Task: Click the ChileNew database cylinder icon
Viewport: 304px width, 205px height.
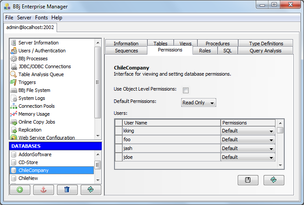Action: pyautogui.click(x=14, y=178)
